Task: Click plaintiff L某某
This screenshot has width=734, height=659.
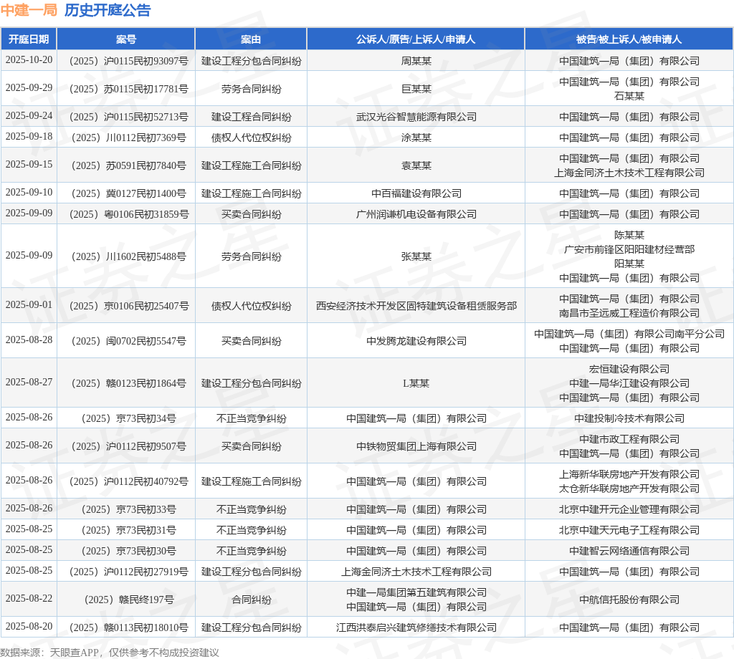Action: point(416,383)
